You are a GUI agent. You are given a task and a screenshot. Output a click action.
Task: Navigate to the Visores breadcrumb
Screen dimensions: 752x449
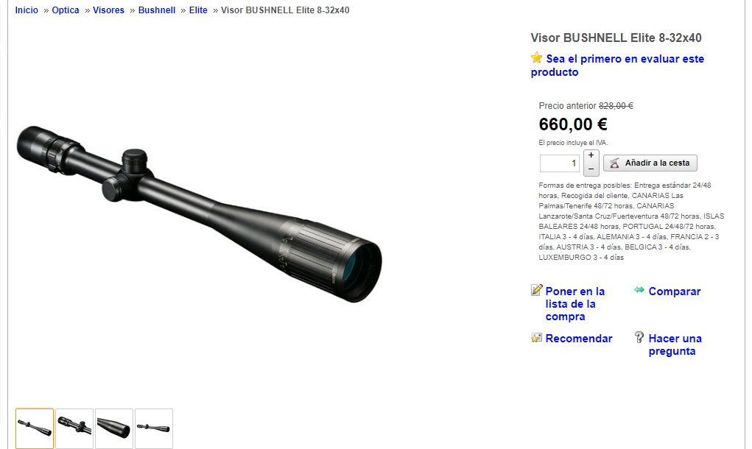pyautogui.click(x=108, y=10)
